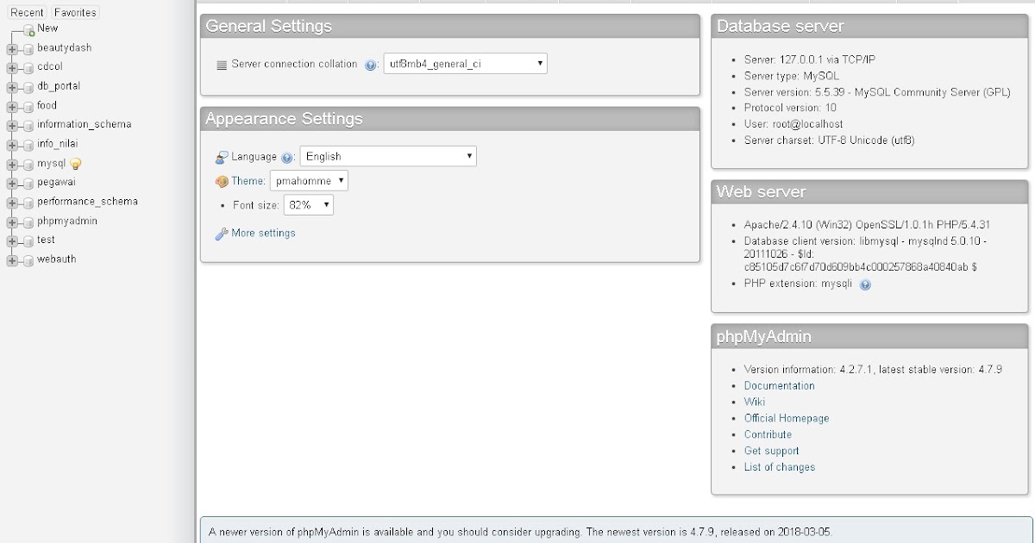Switch to the Recent tab
This screenshot has height=543, width=1035.
(x=27, y=12)
